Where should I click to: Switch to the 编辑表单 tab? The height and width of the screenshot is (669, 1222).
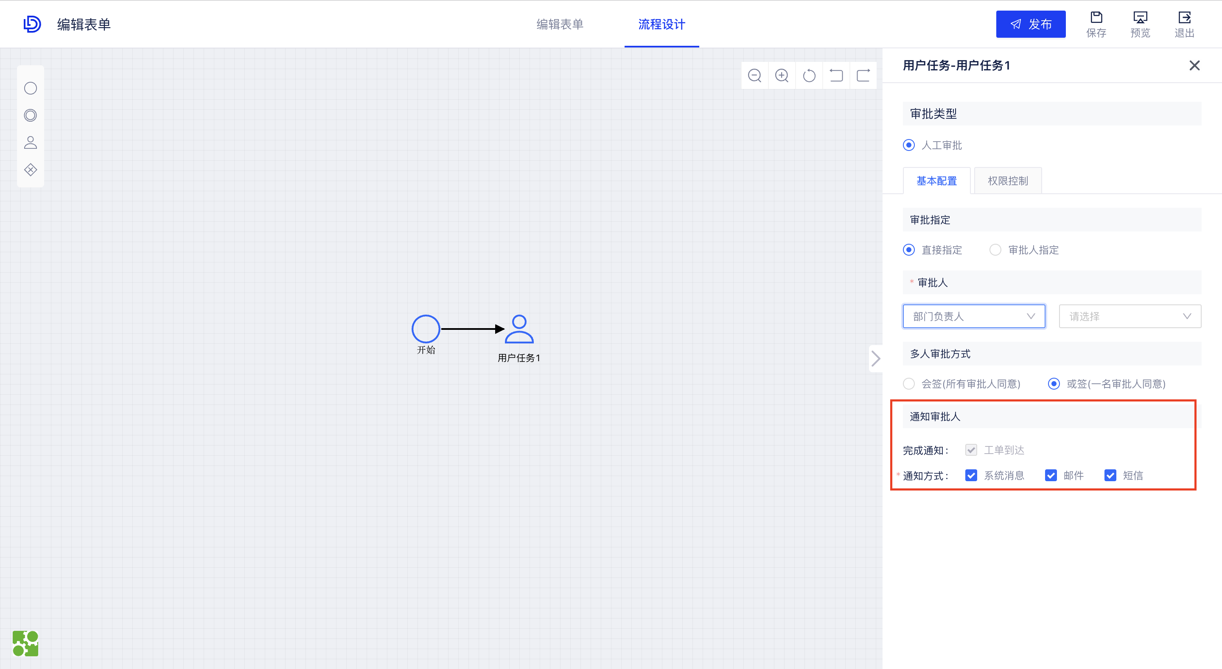560,24
